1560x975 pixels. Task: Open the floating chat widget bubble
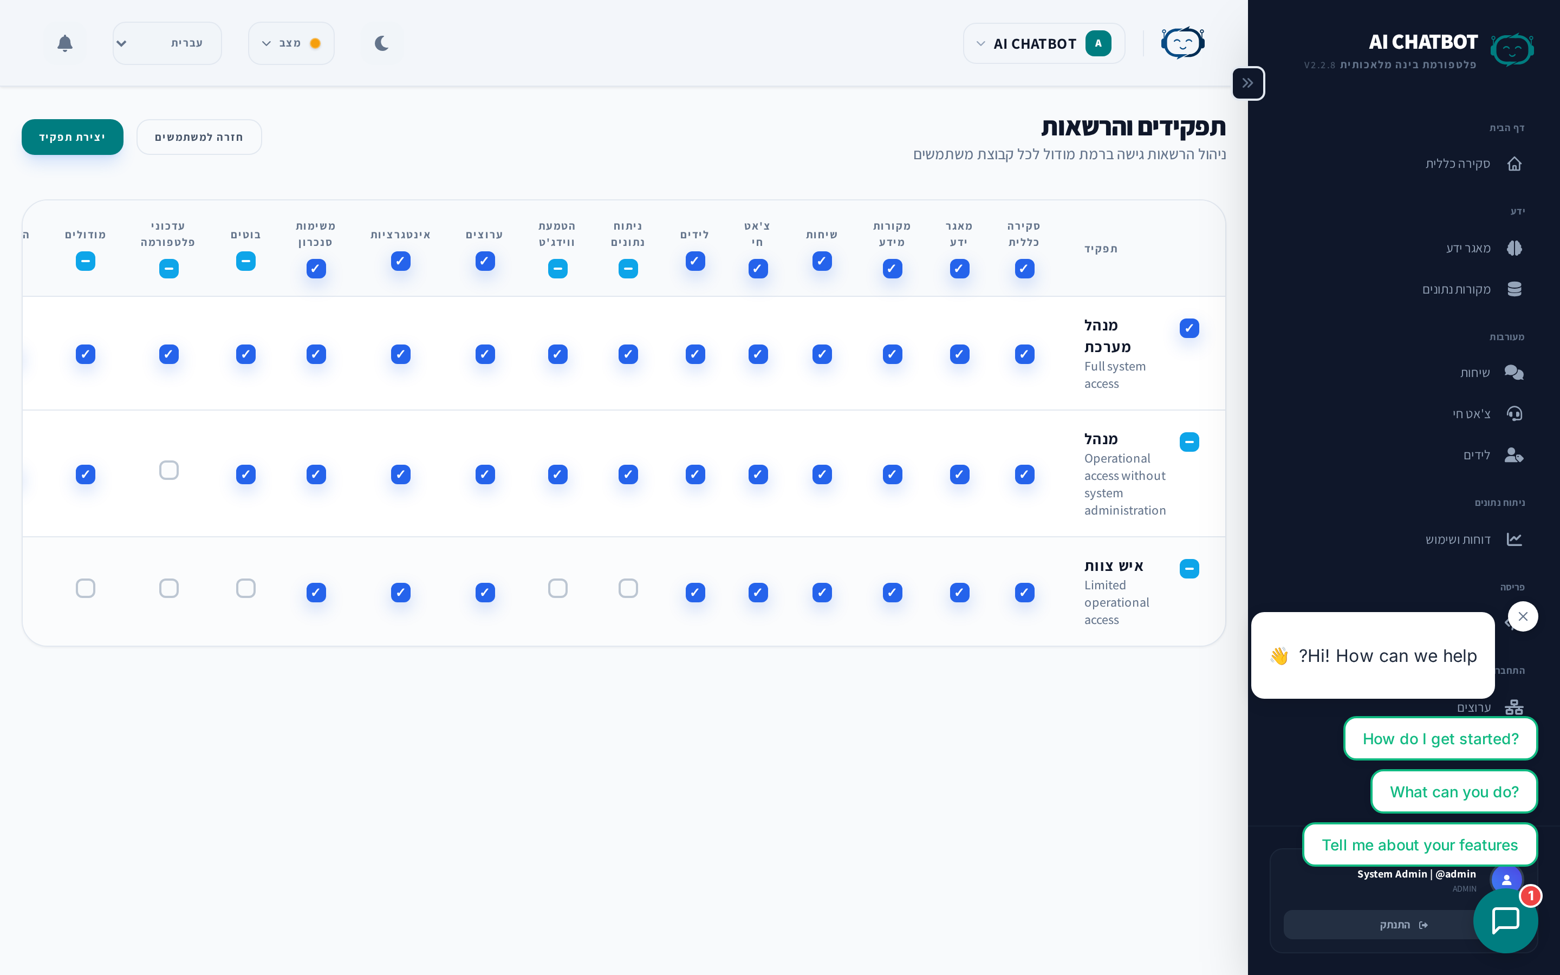(x=1505, y=920)
